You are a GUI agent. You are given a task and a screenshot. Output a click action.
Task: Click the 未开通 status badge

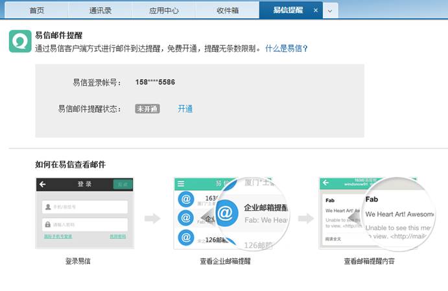click(147, 109)
